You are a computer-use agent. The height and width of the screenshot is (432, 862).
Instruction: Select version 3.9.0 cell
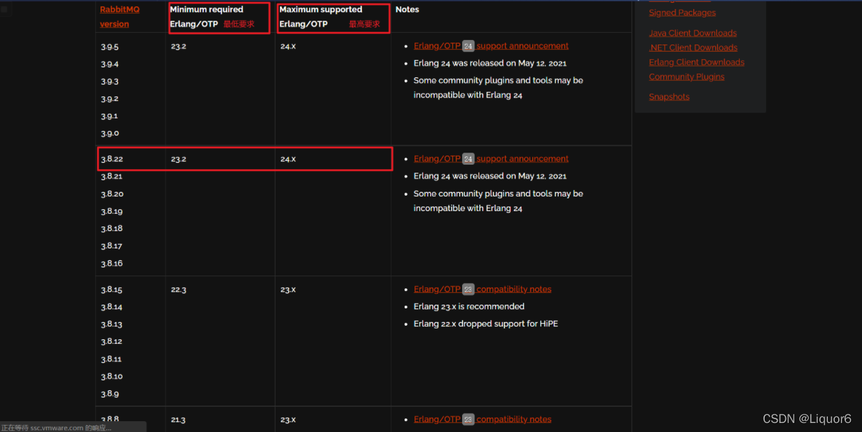pyautogui.click(x=109, y=134)
